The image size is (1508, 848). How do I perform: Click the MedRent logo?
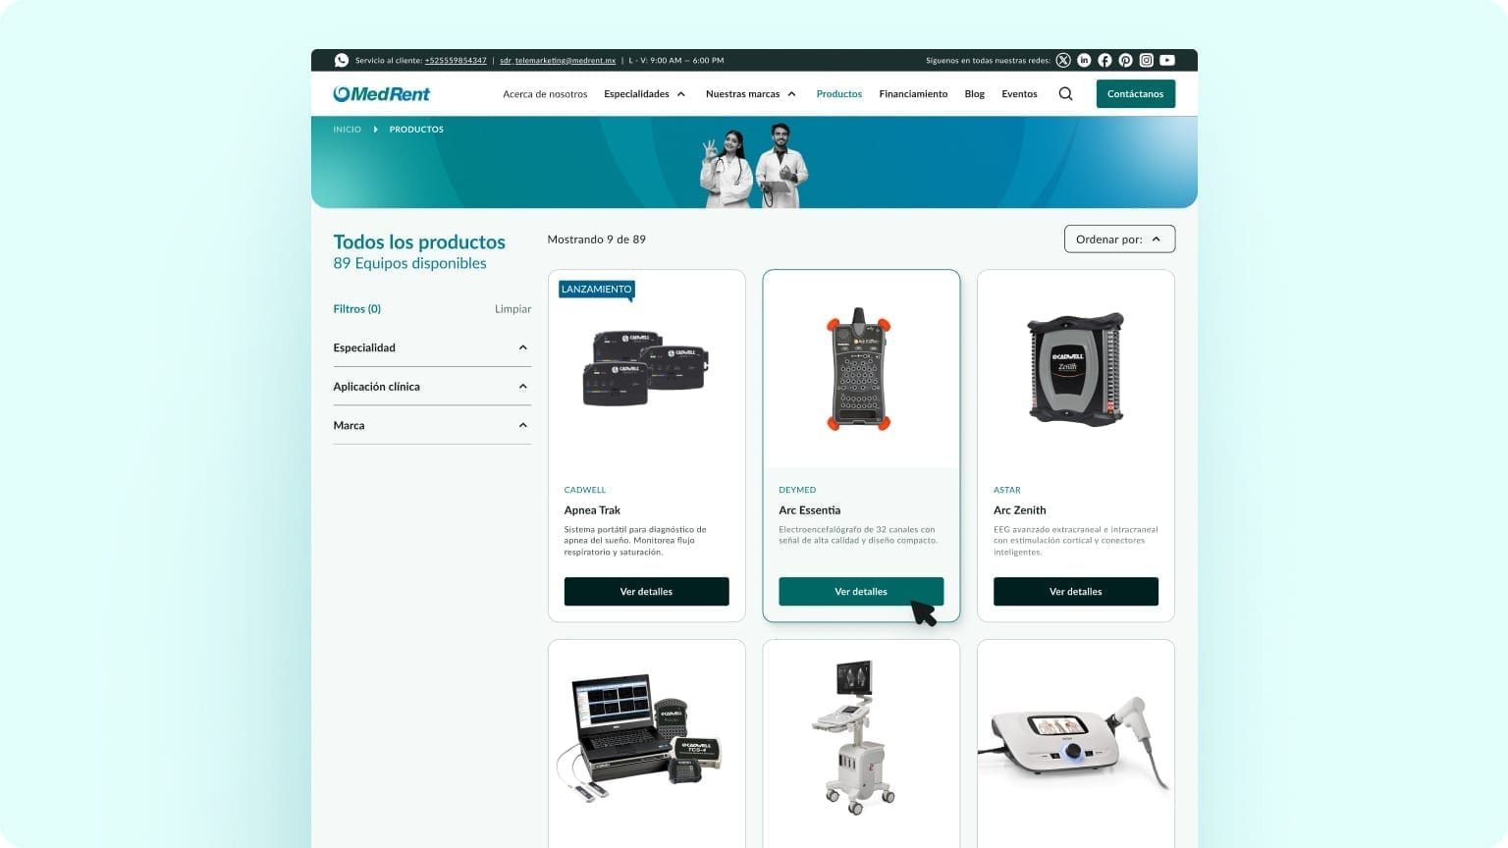[x=382, y=94]
